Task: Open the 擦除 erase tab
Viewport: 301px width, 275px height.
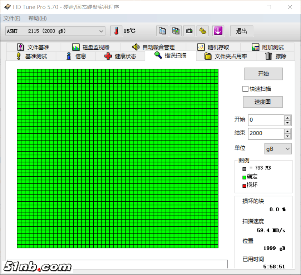Action: point(276,56)
